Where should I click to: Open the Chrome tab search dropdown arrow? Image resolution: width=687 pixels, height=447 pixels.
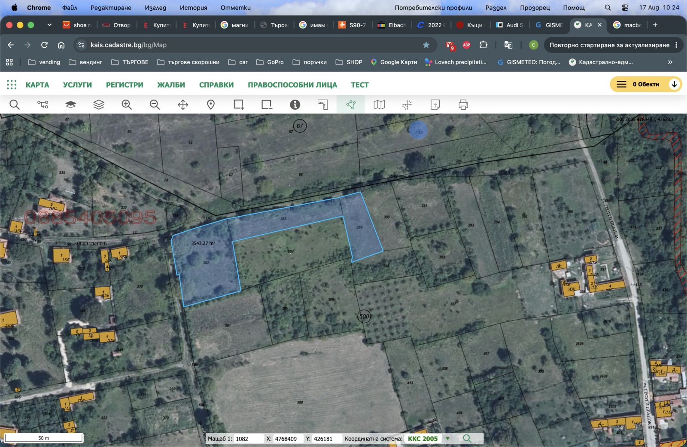(49, 25)
